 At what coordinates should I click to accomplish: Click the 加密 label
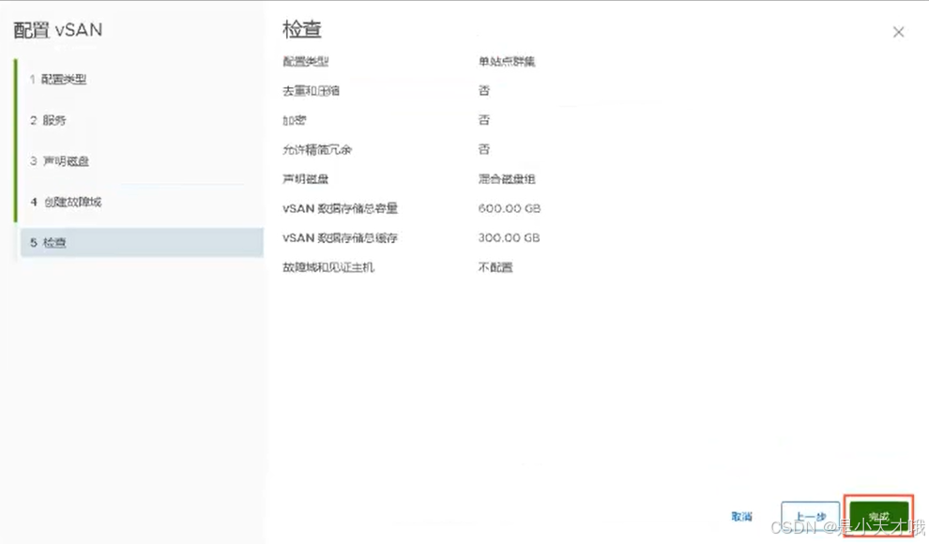tap(295, 120)
